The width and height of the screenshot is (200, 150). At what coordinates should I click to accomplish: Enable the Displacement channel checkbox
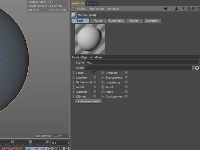(126, 96)
